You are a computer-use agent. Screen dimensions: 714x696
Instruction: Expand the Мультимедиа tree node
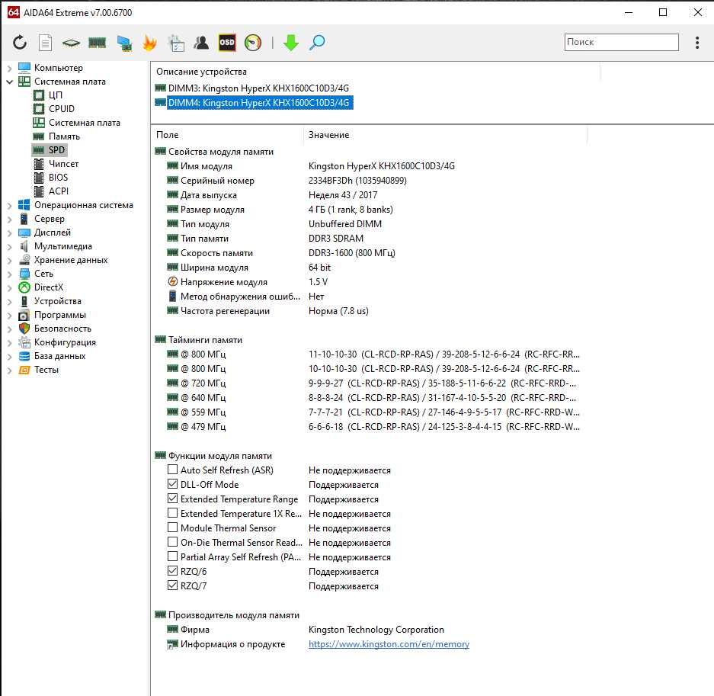point(10,246)
